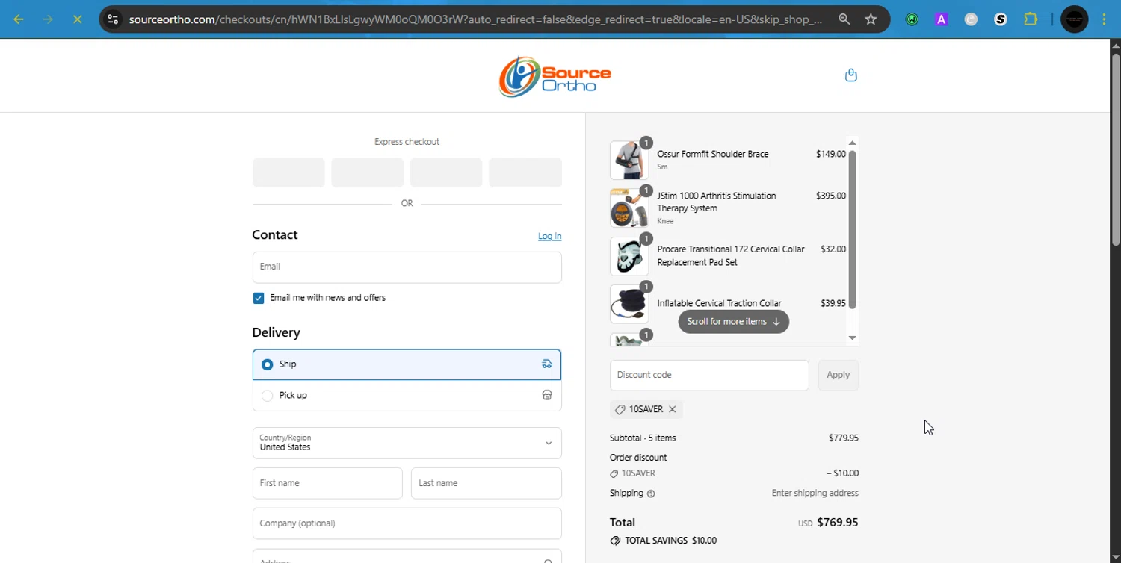Apply the discount code

(x=838, y=375)
